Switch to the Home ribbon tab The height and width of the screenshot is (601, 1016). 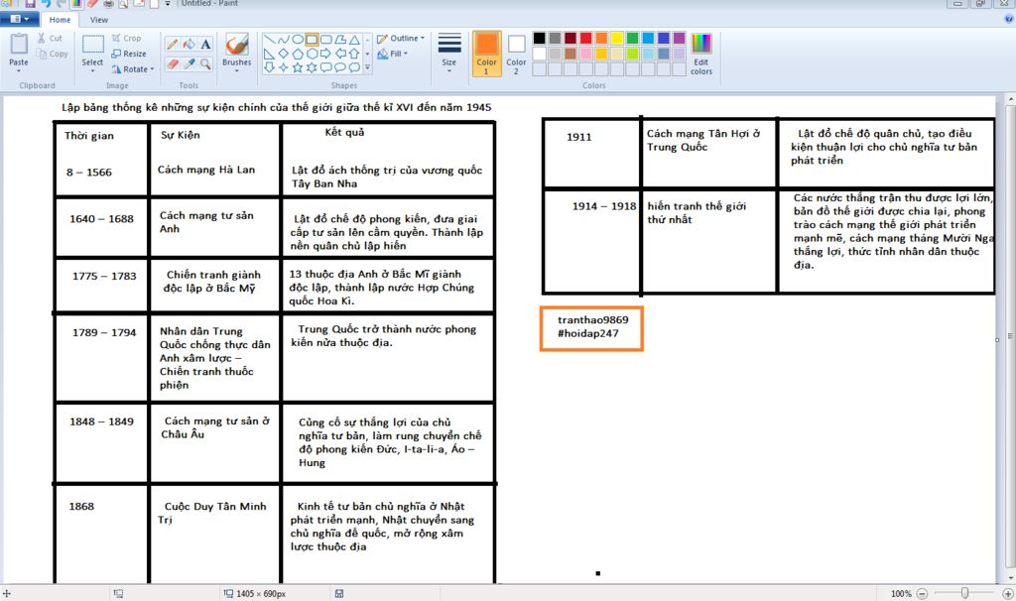(61, 20)
